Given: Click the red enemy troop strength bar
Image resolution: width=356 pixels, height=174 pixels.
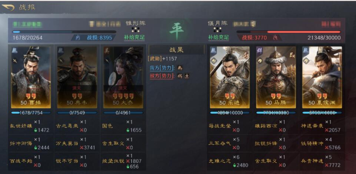Looking at the screenshot, I should point(288,32).
